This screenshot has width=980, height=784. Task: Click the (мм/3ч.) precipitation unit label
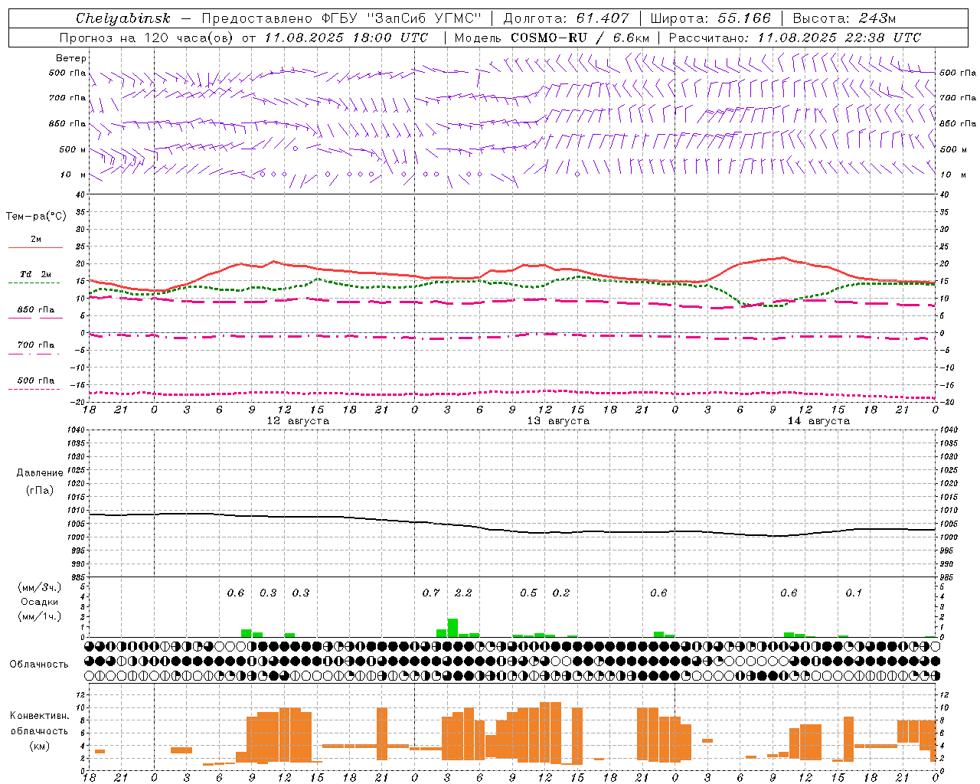pos(40,587)
